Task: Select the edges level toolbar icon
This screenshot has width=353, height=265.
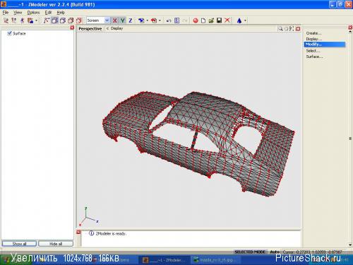Action: click(14, 20)
